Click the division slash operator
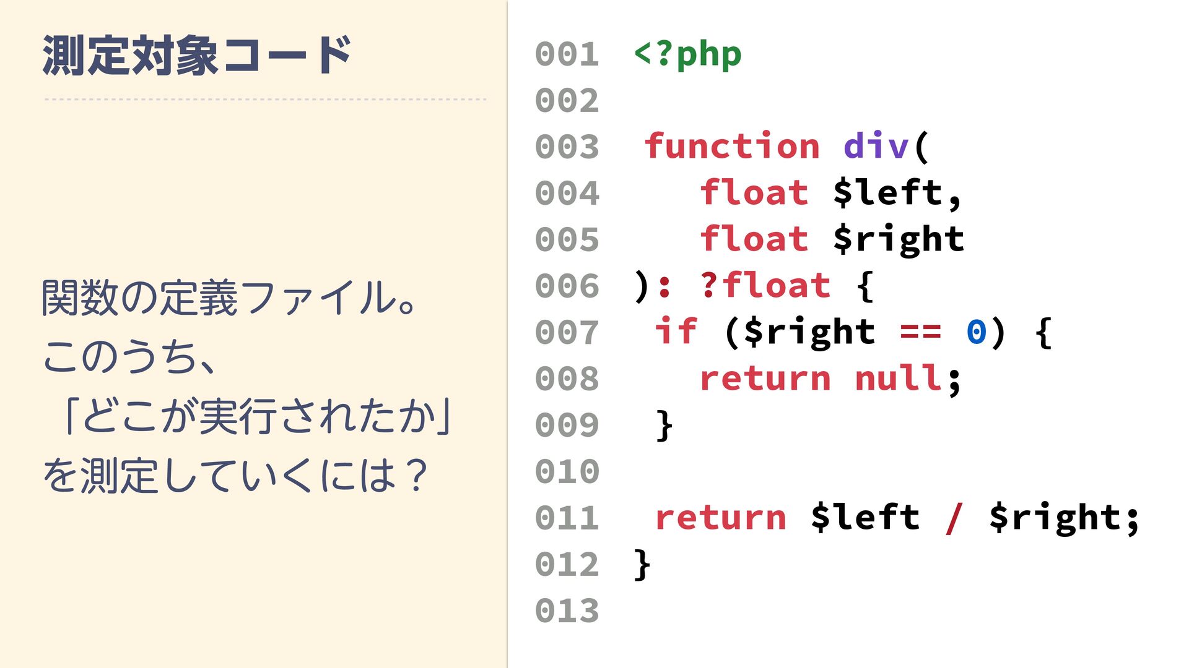Image resolution: width=1189 pixels, height=668 pixels. point(954,518)
